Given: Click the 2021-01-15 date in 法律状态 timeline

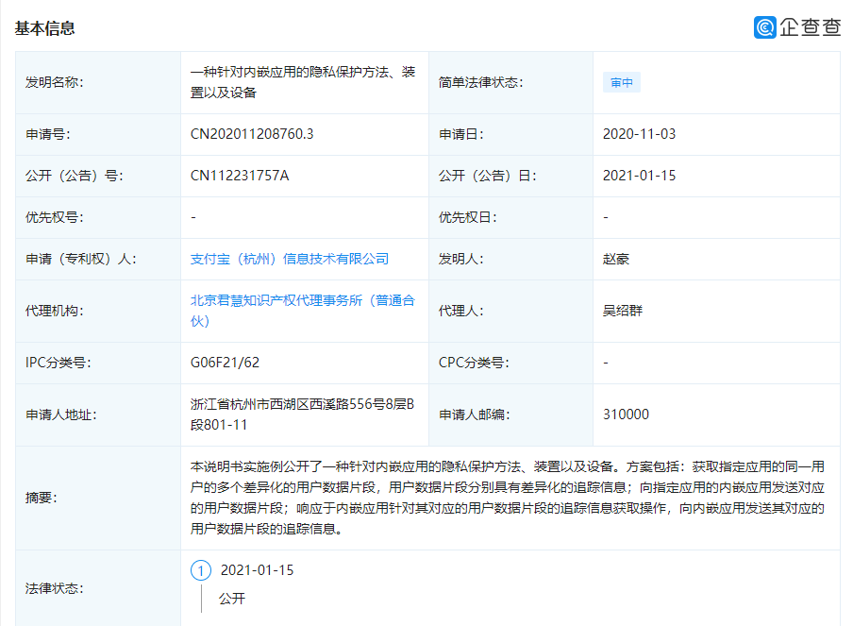Looking at the screenshot, I should coord(257,571).
